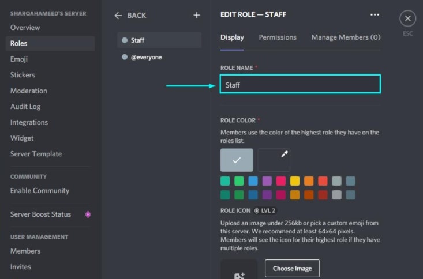Pick the bright orange swatch, top row
The width and height of the screenshot is (423, 279).
tap(309, 181)
